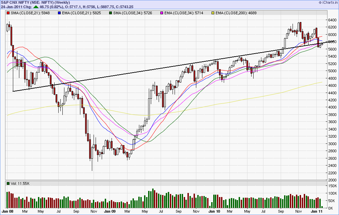Click the green up-triangle change indicator

(x=36, y=7)
